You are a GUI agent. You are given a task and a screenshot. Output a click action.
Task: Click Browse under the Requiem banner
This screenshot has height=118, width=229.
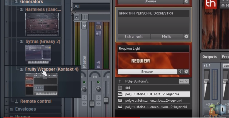coord(147,72)
